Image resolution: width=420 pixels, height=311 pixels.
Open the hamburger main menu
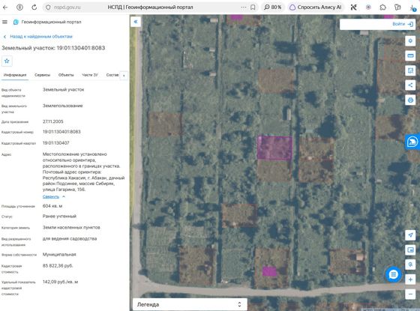point(4,22)
